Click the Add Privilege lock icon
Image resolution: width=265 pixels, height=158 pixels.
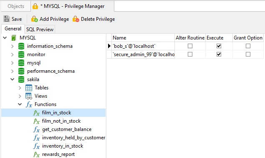tap(34, 19)
